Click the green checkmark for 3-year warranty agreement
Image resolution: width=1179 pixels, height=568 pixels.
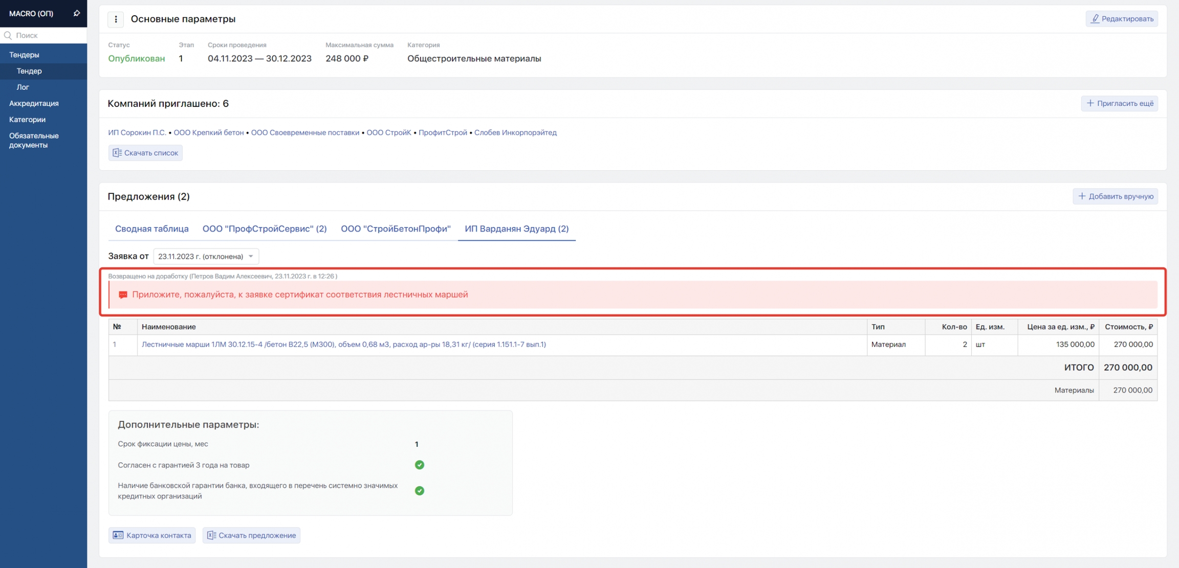419,465
